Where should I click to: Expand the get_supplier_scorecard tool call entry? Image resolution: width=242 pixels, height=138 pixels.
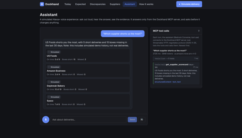[176, 73]
